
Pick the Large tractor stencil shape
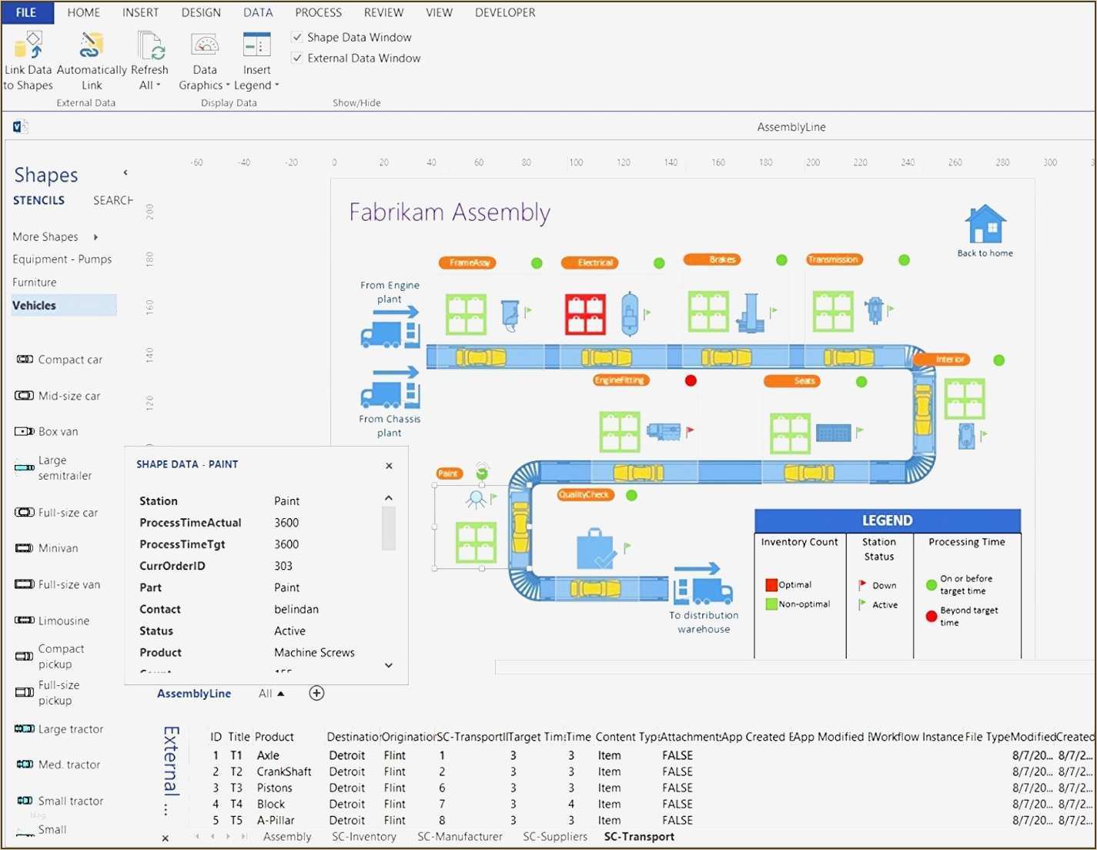25,728
